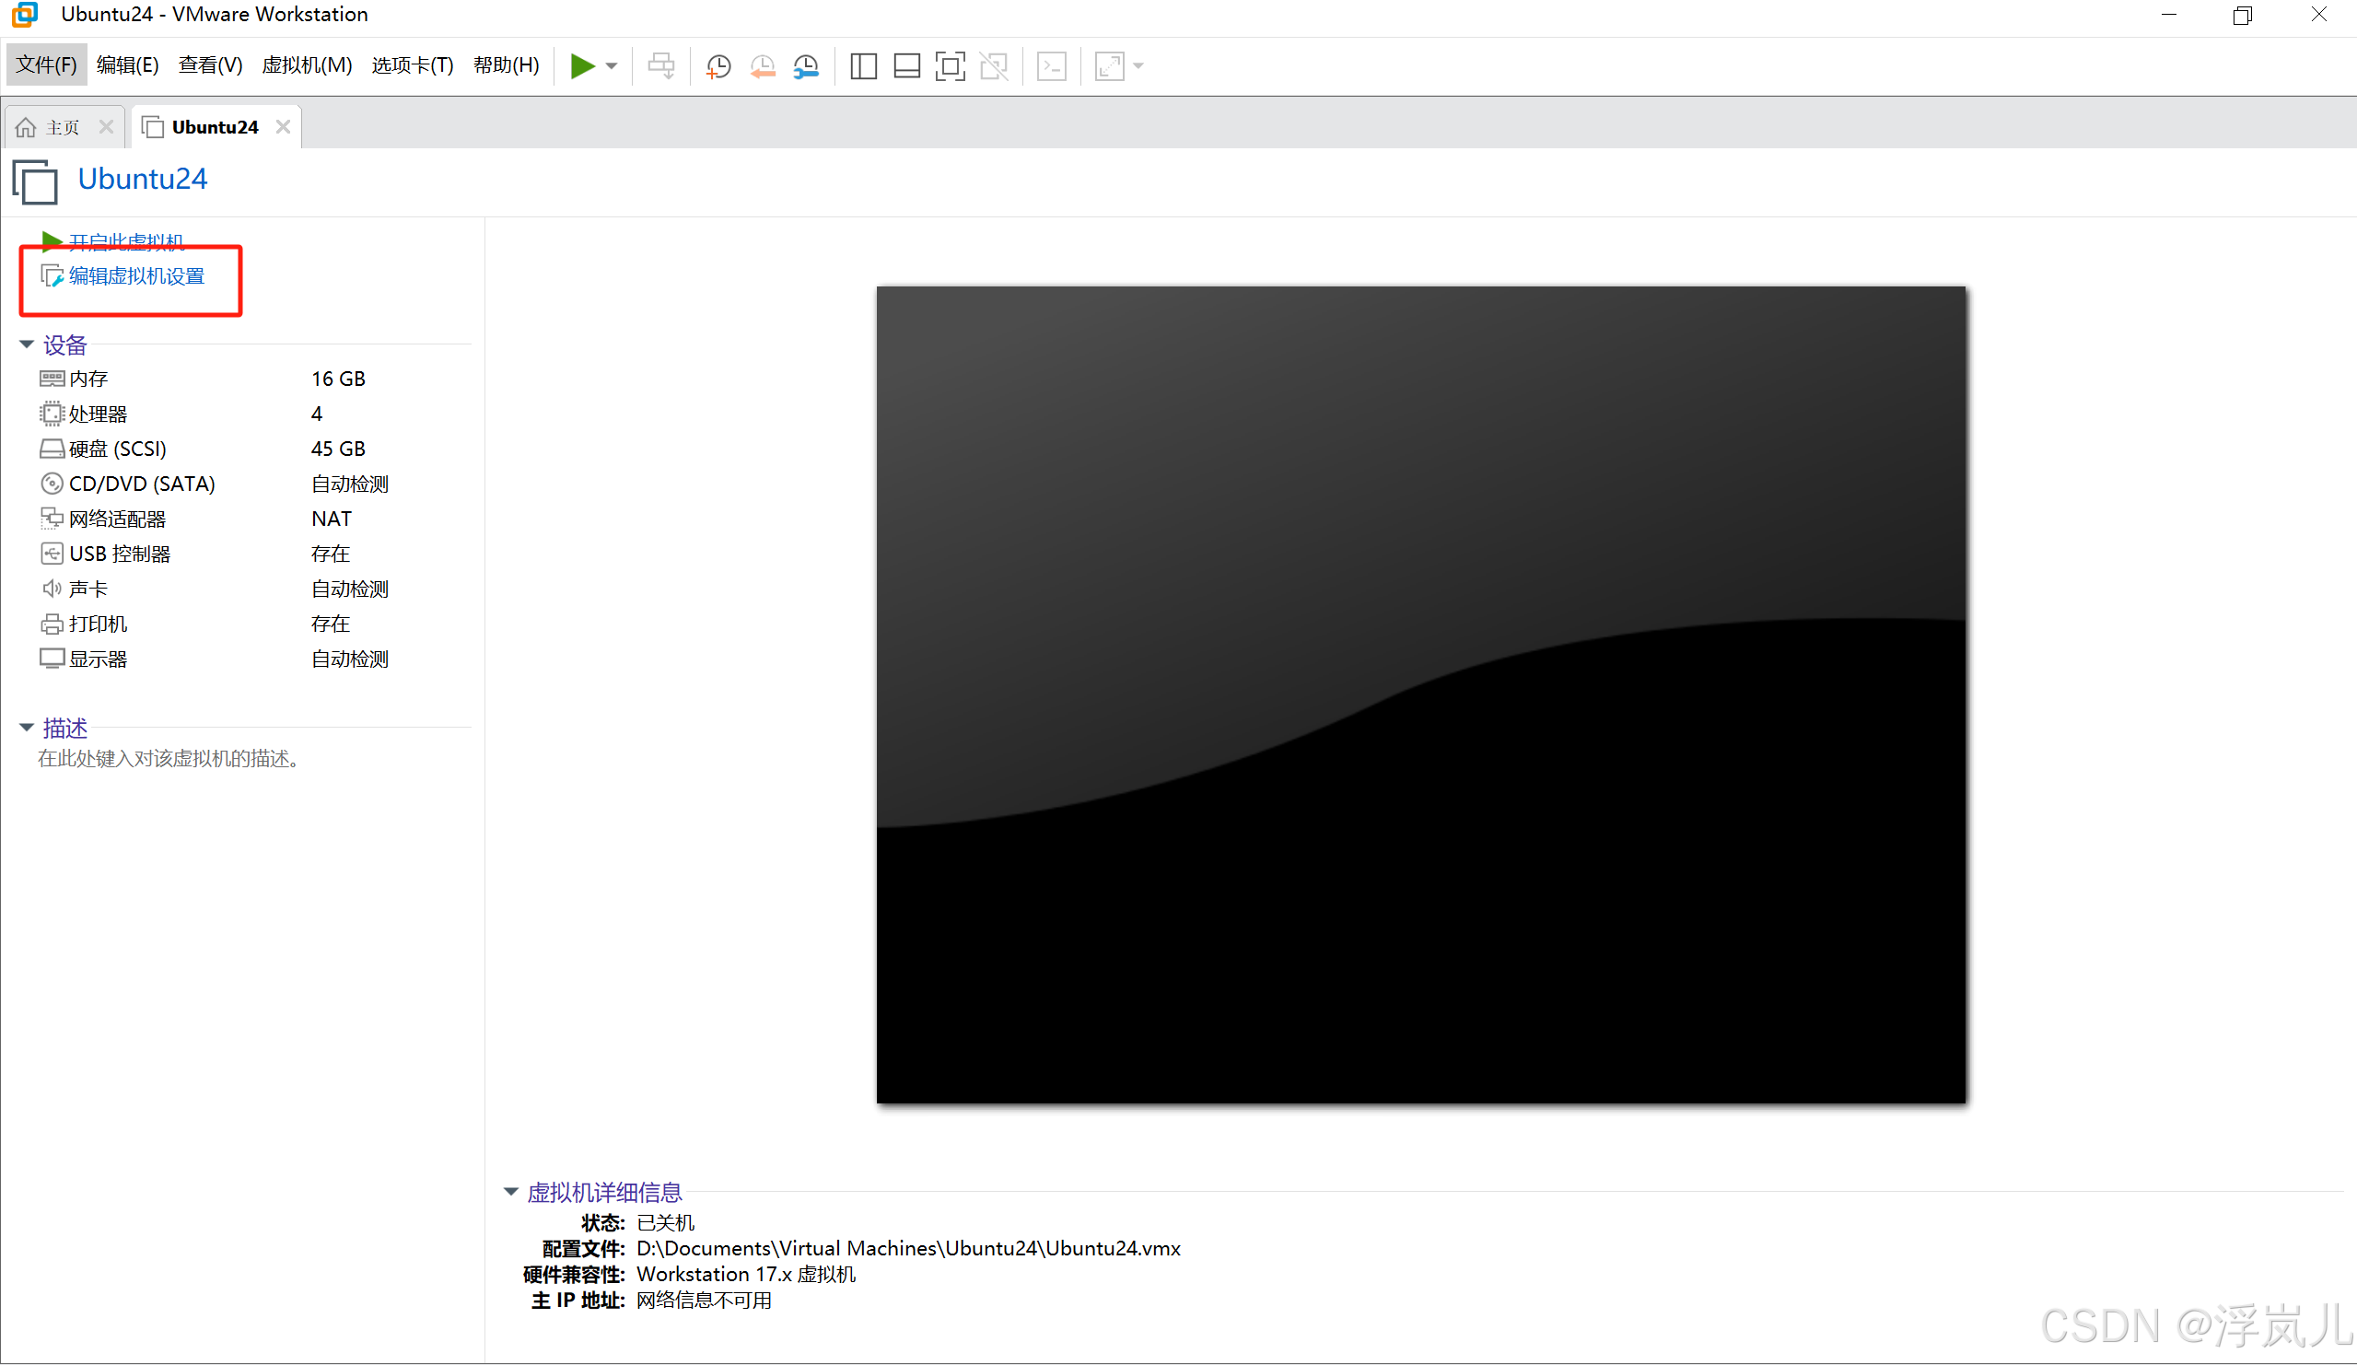
Task: Collapse the 虚拟机详细信息 section
Action: click(x=510, y=1191)
